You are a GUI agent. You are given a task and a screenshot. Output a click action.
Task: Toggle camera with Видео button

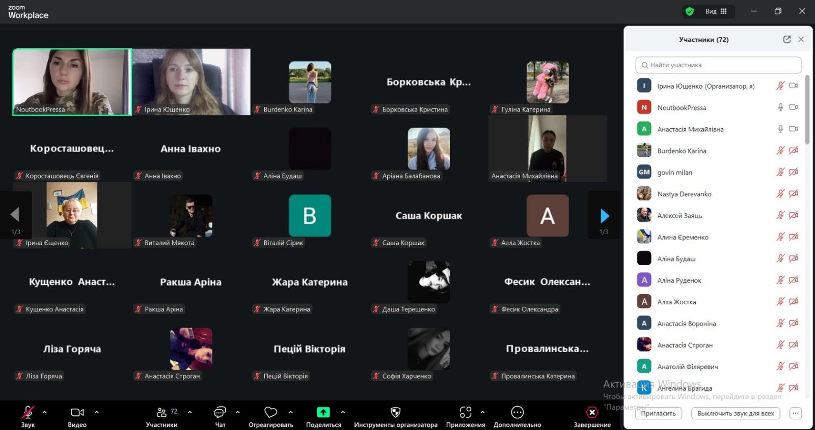[77, 413]
